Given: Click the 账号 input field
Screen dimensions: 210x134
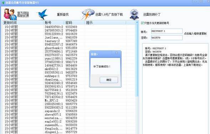Looking at the screenshot, I should 167,31.
